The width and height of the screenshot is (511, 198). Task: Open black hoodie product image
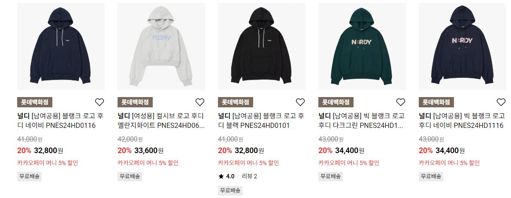click(x=262, y=47)
